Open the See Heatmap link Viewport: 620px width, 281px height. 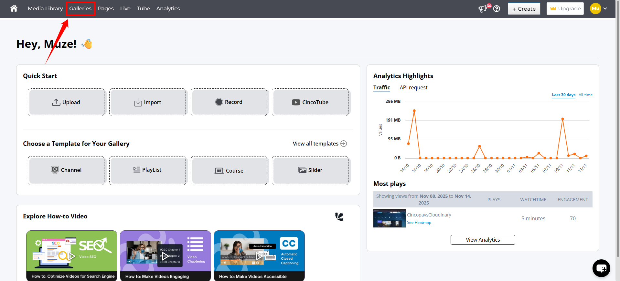pyautogui.click(x=419, y=223)
